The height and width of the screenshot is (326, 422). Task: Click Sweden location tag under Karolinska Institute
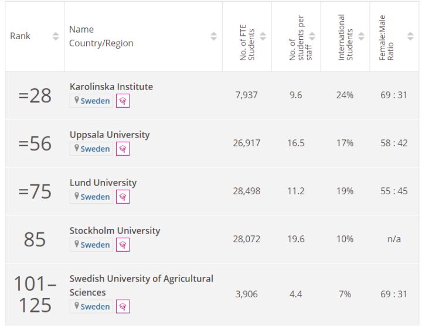coord(91,101)
